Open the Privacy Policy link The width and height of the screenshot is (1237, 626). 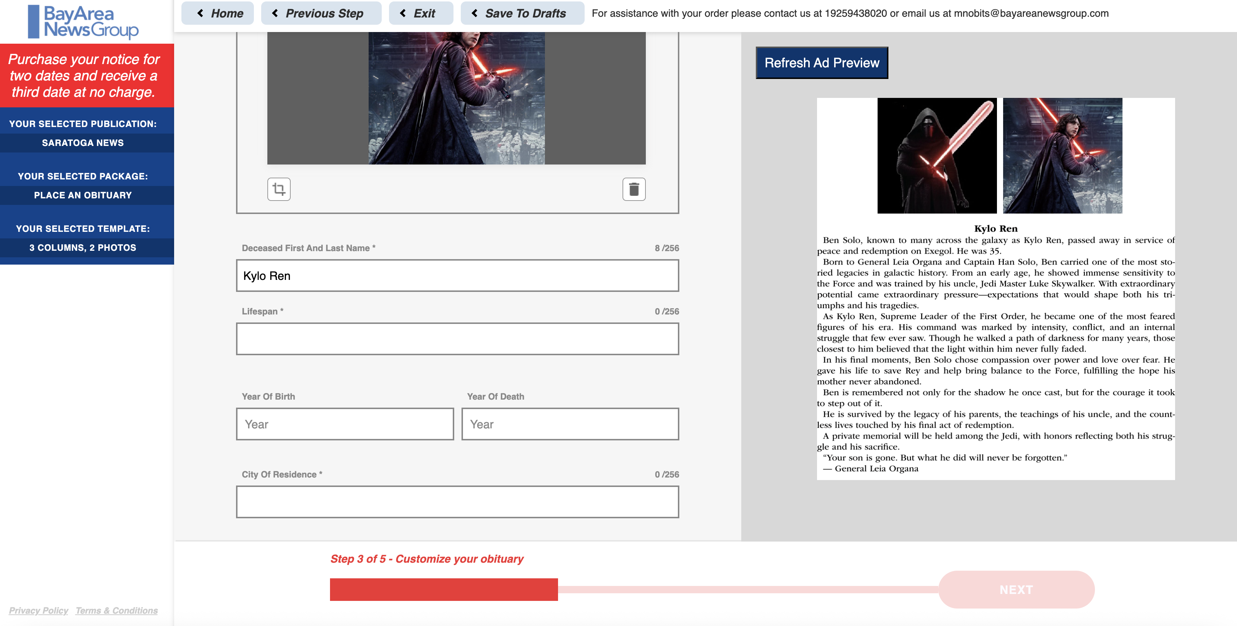(x=38, y=610)
